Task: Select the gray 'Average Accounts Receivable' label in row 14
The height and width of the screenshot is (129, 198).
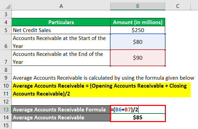Action: 61,117
